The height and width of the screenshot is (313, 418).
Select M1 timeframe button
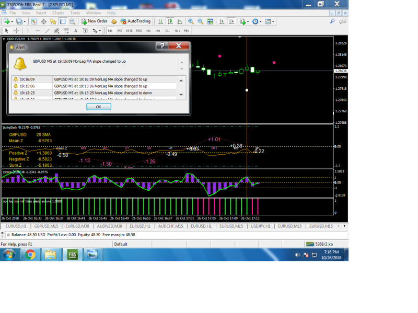coord(110,31)
